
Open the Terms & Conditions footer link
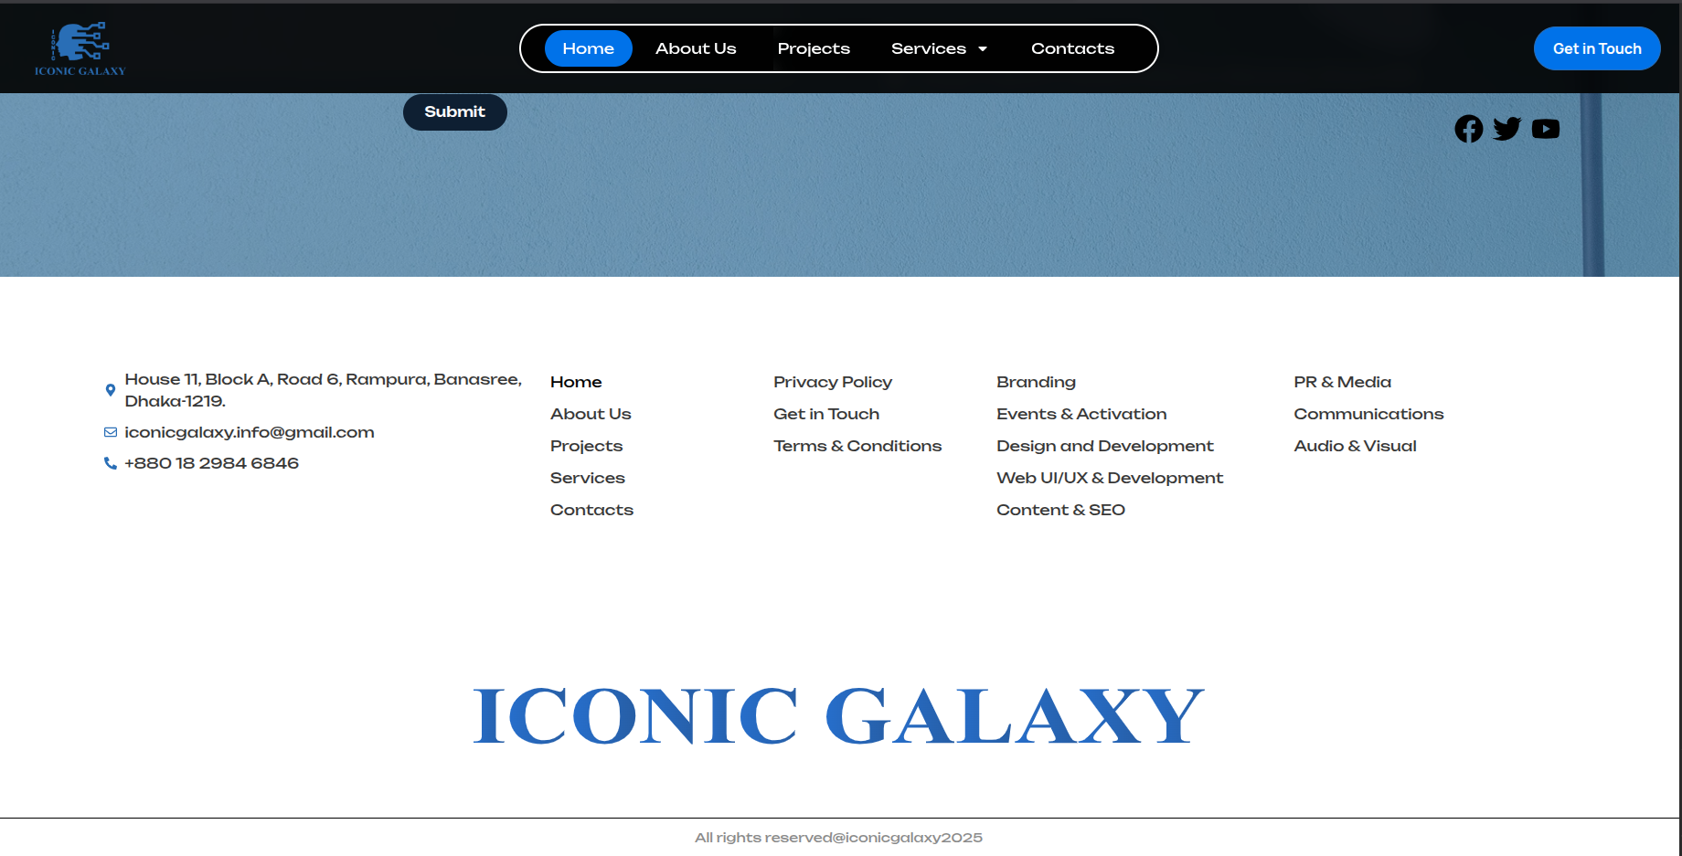pyautogui.click(x=857, y=446)
